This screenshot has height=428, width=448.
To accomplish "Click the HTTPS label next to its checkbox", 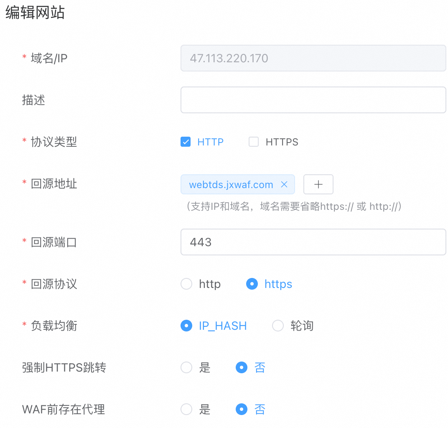I will [282, 142].
